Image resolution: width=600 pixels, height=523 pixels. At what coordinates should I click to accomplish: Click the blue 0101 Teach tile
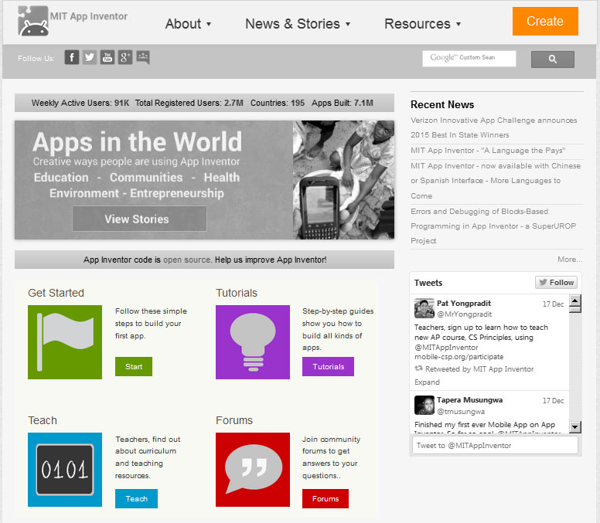coord(65,470)
